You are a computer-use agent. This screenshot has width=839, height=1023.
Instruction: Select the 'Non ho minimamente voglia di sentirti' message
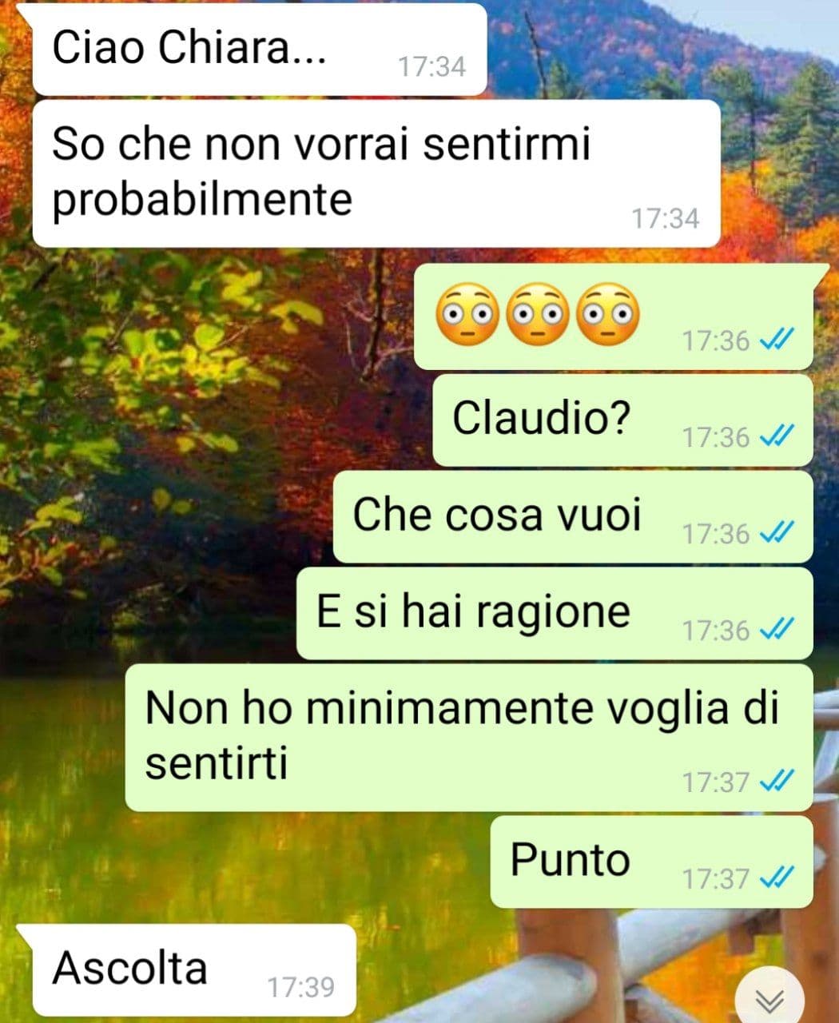469,738
